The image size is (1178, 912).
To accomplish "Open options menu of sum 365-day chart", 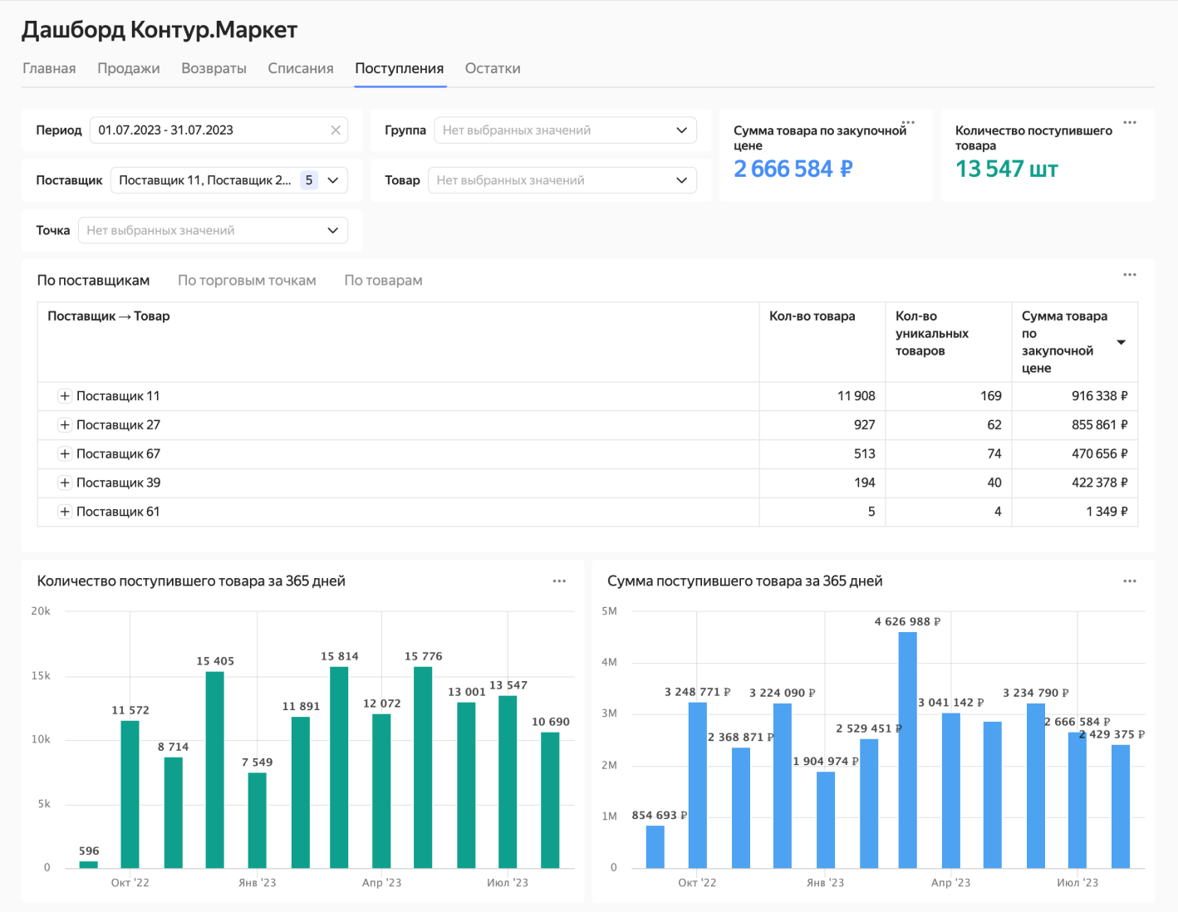I will [1130, 581].
